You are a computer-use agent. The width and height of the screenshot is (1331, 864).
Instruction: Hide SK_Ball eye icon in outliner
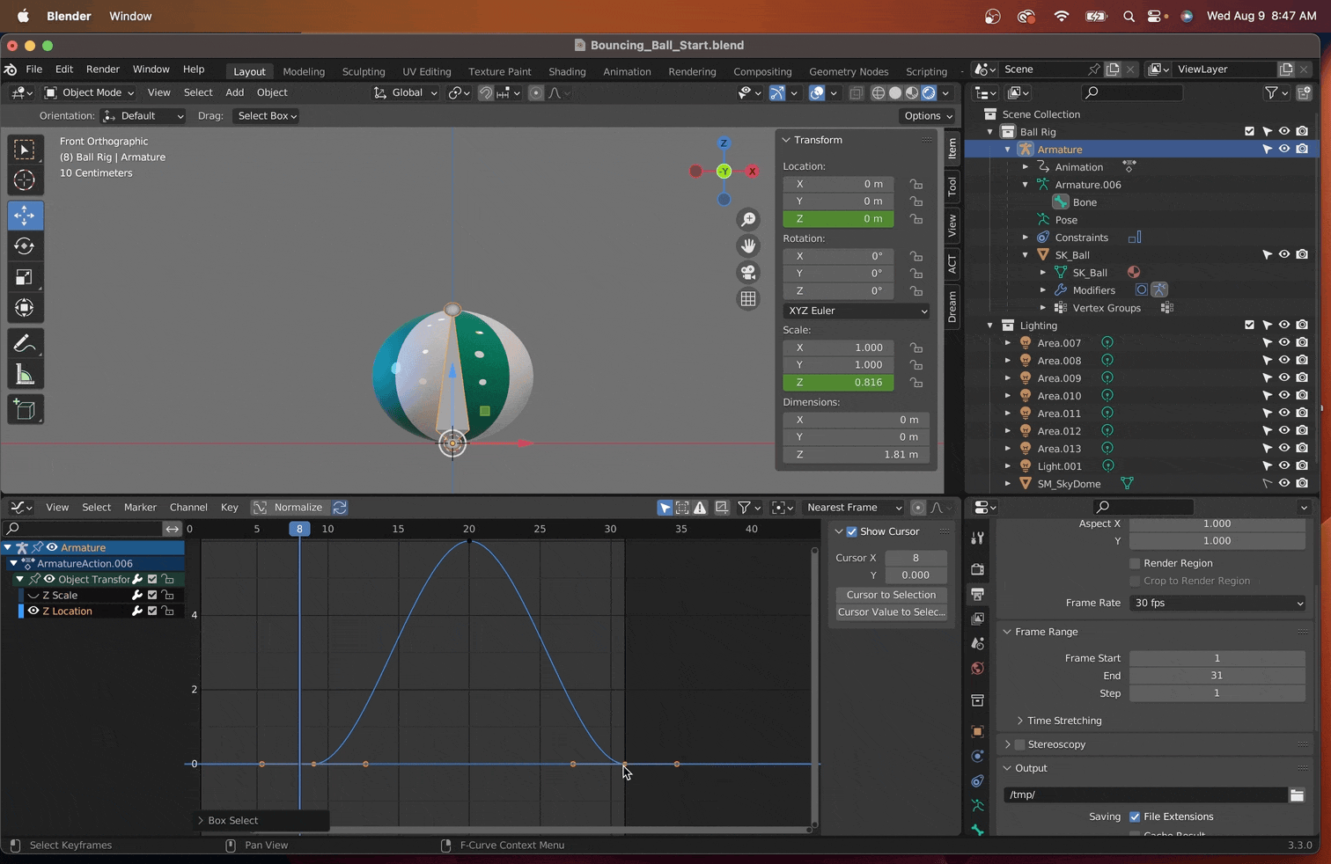(x=1284, y=255)
